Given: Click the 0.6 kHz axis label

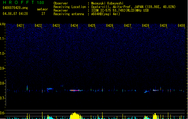Looking at the screenshot, I should 2,113.
